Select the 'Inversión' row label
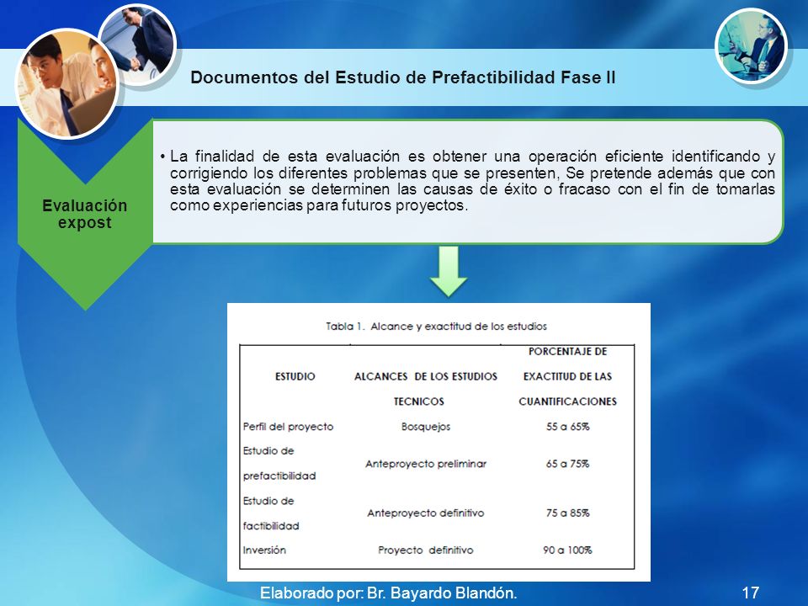 coord(264,550)
